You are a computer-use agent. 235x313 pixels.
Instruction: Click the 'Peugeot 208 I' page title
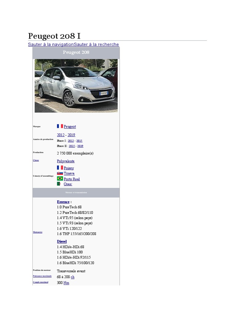point(54,36)
